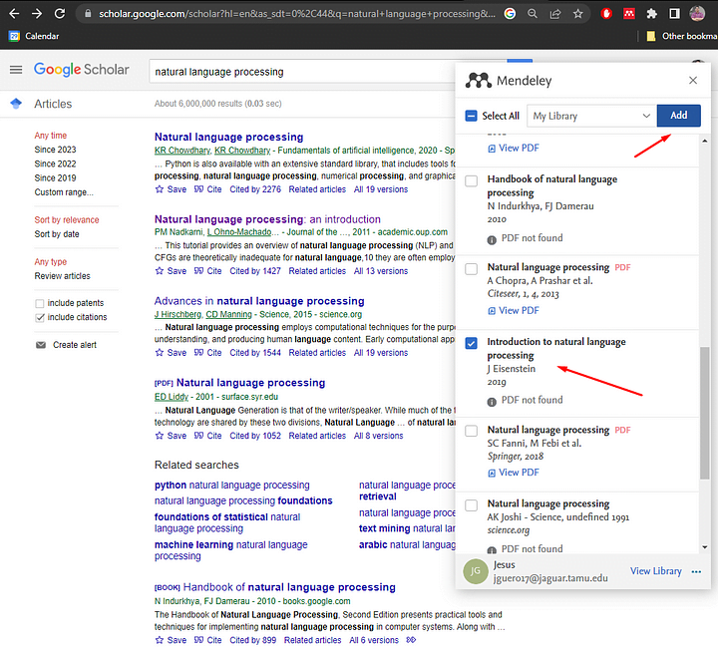The width and height of the screenshot is (718, 656).
Task: Click the Google Scholar hamburger menu icon
Action: (x=15, y=70)
